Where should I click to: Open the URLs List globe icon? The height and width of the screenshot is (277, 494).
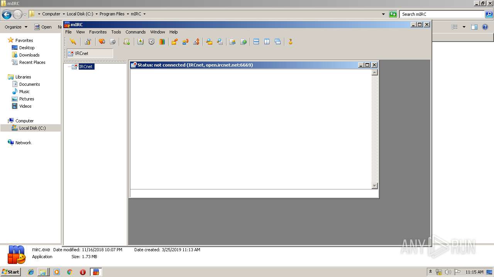tap(244, 42)
